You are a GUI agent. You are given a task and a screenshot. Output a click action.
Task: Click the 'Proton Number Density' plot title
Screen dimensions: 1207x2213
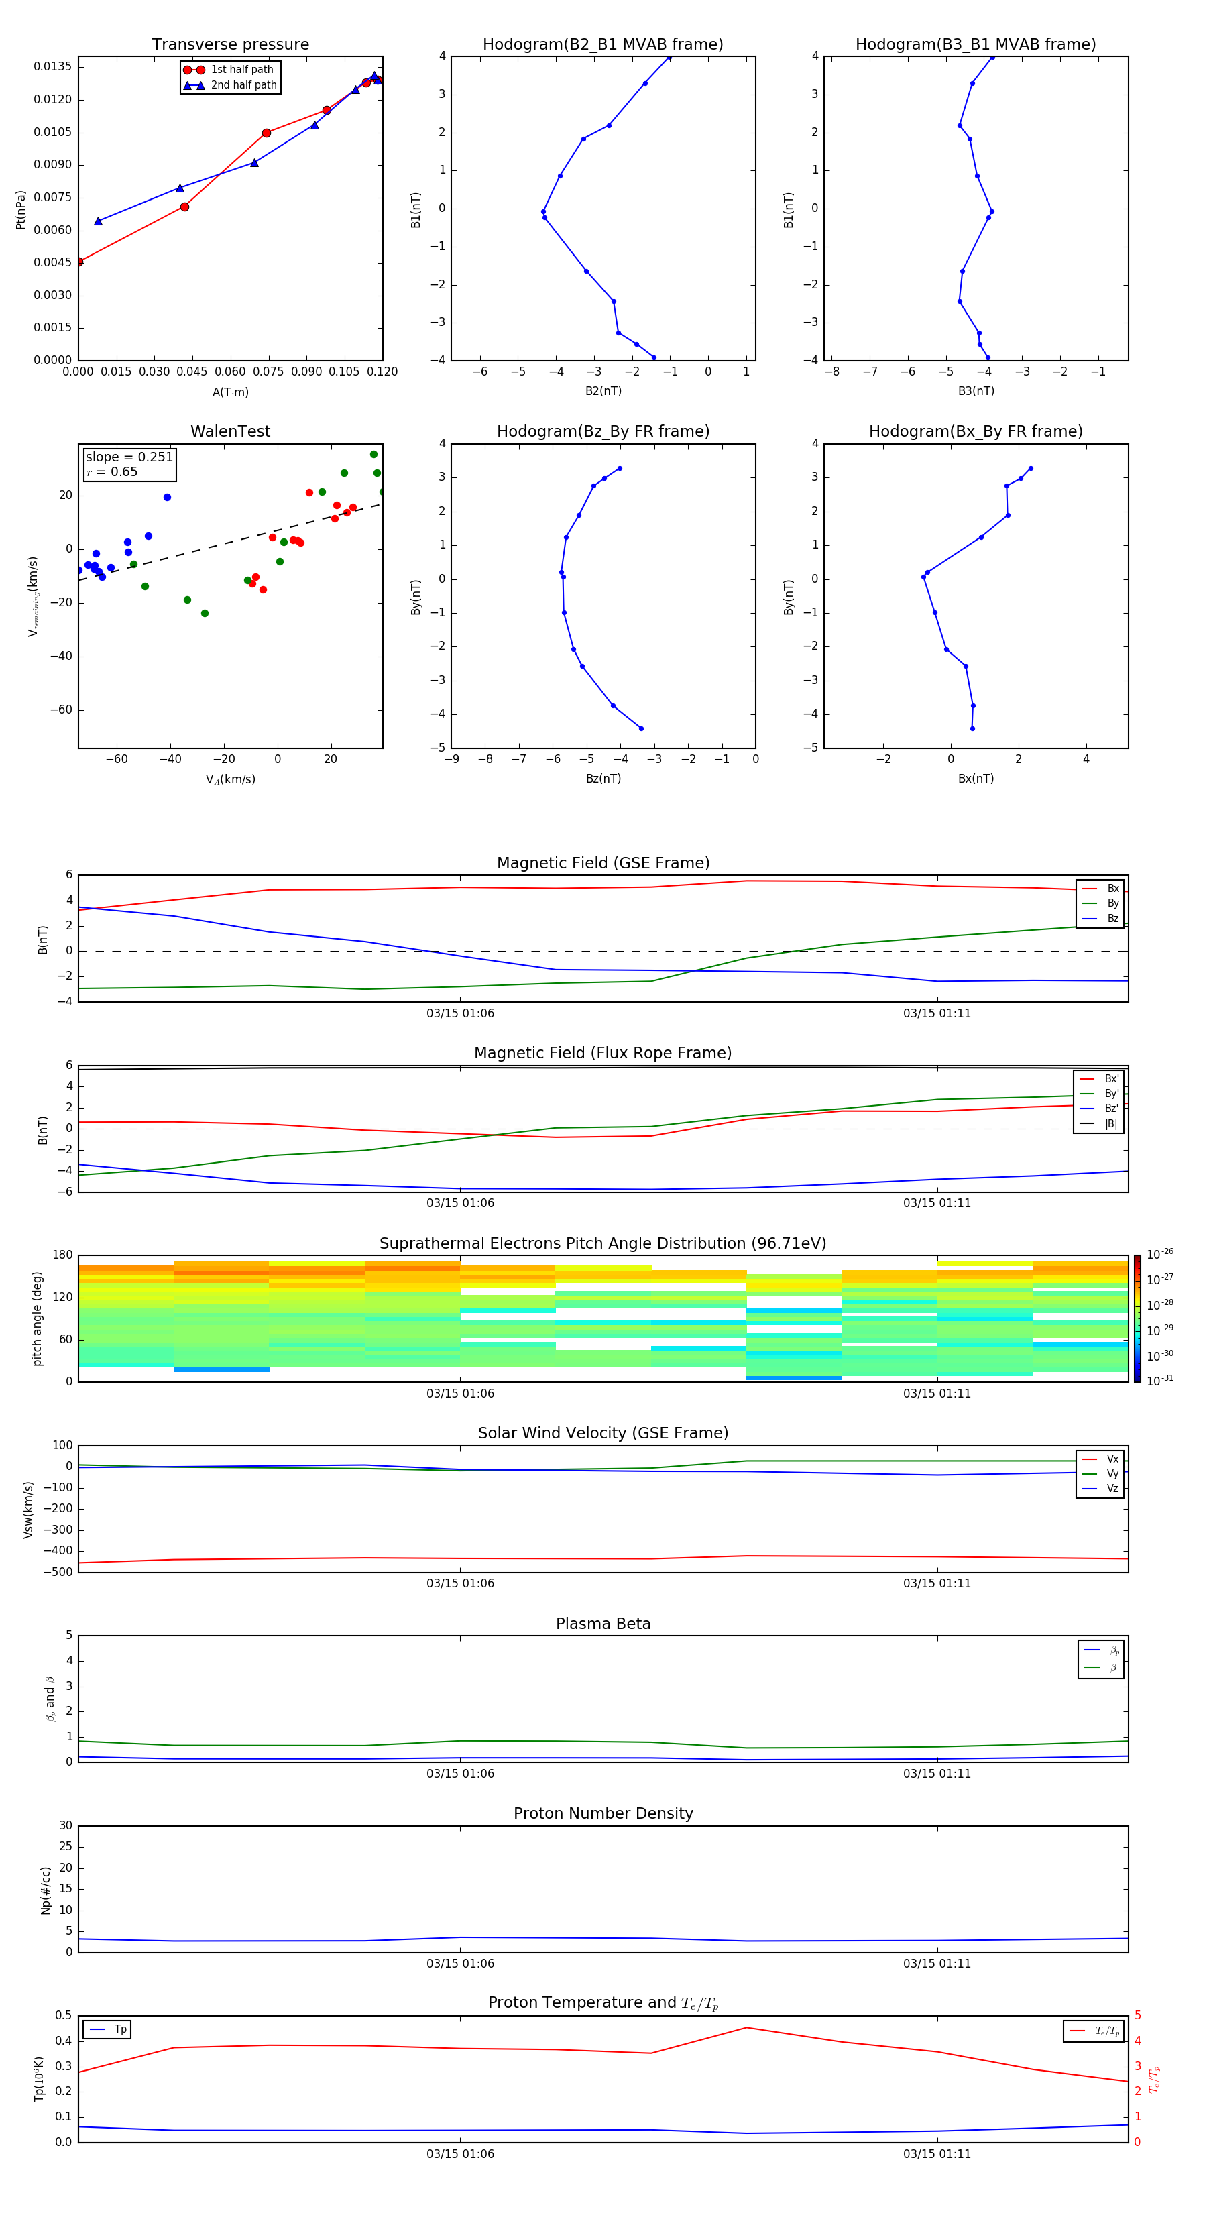point(603,1813)
